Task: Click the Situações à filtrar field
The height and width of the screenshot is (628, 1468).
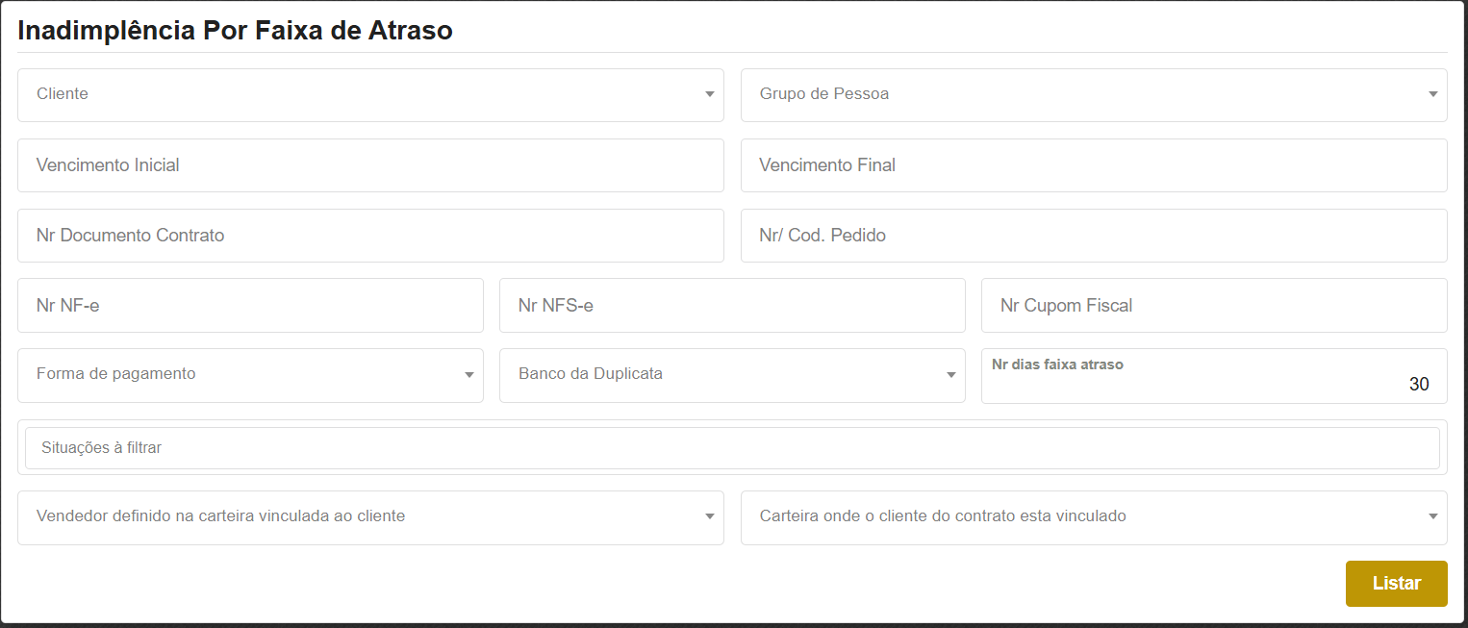Action: [731, 448]
